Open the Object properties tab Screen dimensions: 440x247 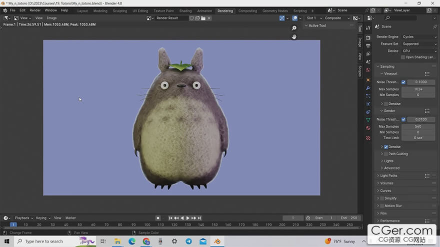[x=368, y=80]
